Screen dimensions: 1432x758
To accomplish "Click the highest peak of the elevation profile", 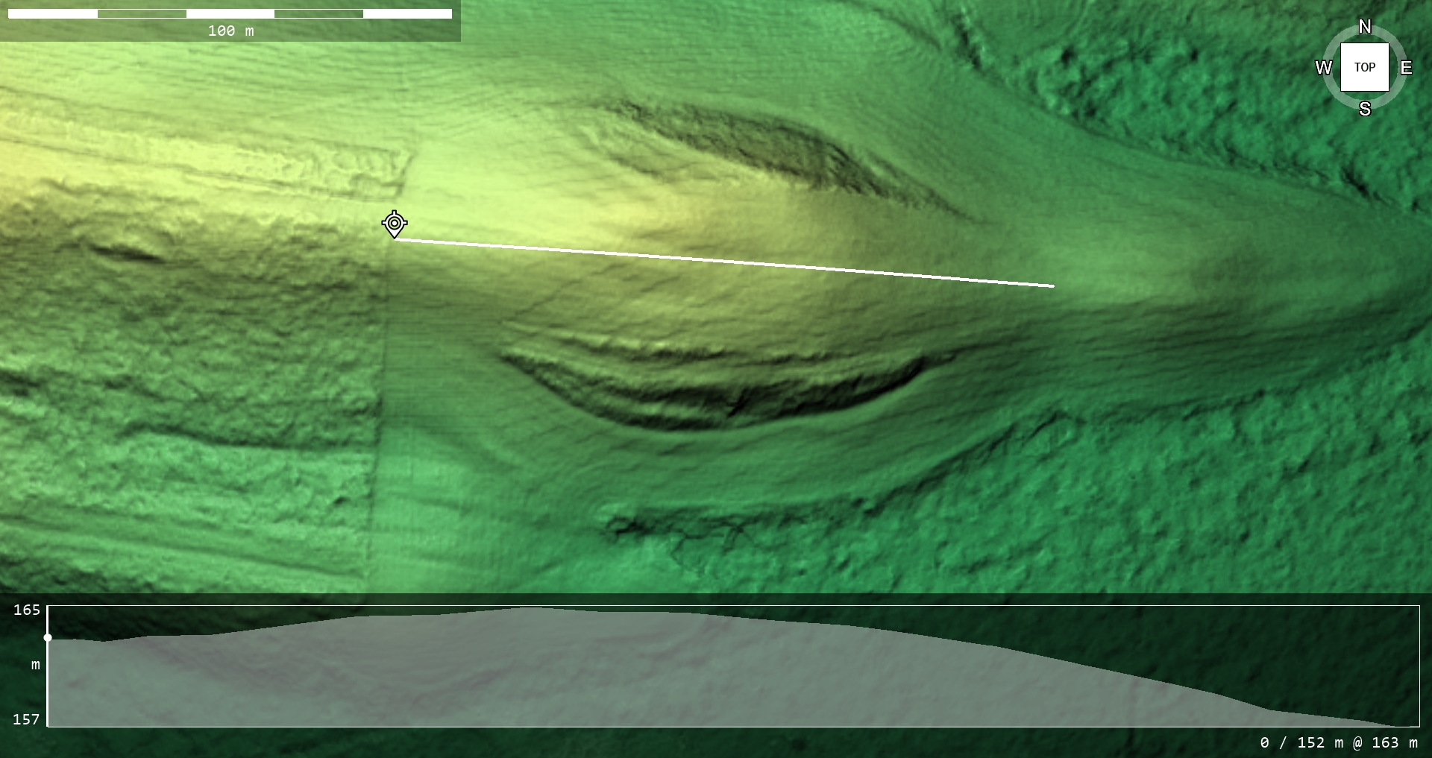I will point(528,608).
